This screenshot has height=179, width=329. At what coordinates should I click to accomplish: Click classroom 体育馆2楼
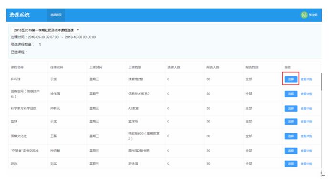click(135, 79)
